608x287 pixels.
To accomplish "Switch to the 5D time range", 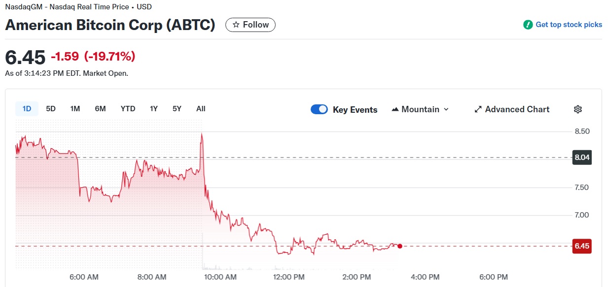I will point(51,109).
